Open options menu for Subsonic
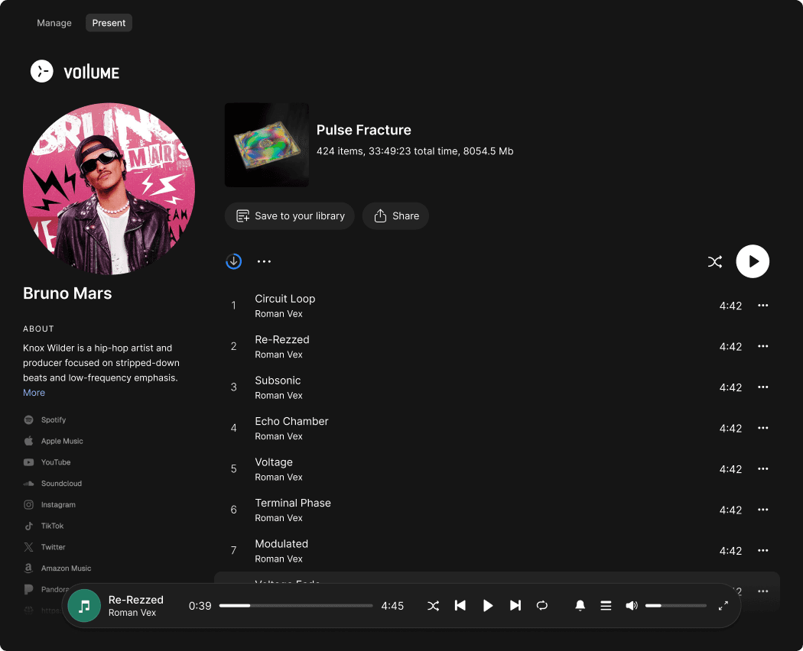The height and width of the screenshot is (651, 803). (762, 387)
